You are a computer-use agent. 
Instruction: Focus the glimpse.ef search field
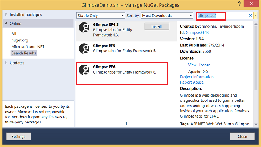click(x=222, y=16)
